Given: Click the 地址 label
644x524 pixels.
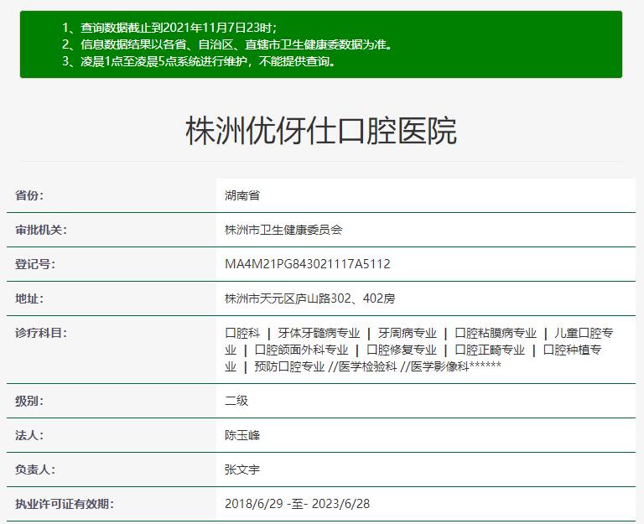Looking at the screenshot, I should pos(29,298).
